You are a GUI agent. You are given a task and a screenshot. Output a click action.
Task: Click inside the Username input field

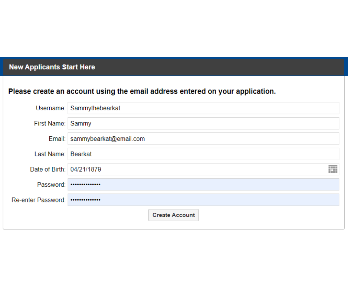(x=203, y=108)
